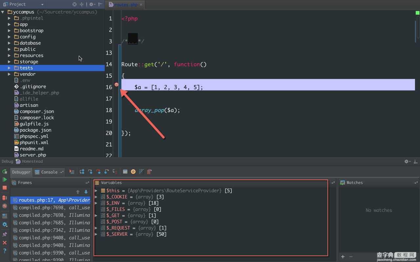
Task: Open Project panel gear settings
Action: coord(92,4)
